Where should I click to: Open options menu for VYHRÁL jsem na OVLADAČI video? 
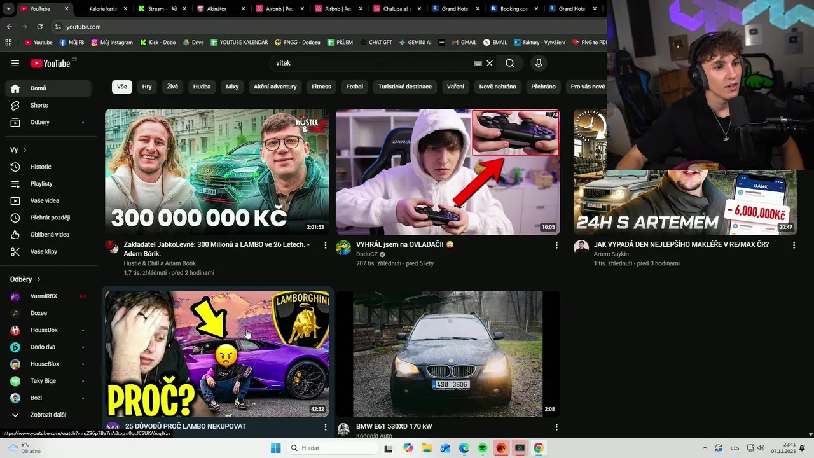(556, 245)
